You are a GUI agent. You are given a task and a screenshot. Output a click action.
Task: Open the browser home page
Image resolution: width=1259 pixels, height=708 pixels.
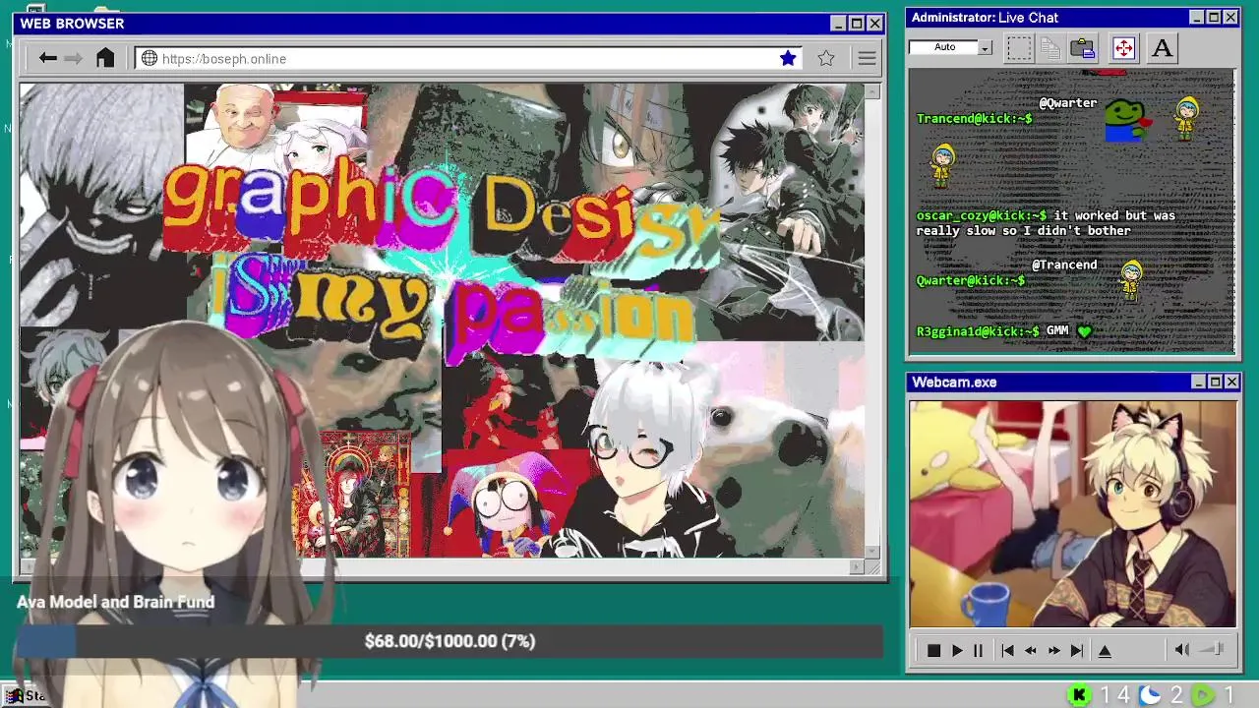(105, 58)
